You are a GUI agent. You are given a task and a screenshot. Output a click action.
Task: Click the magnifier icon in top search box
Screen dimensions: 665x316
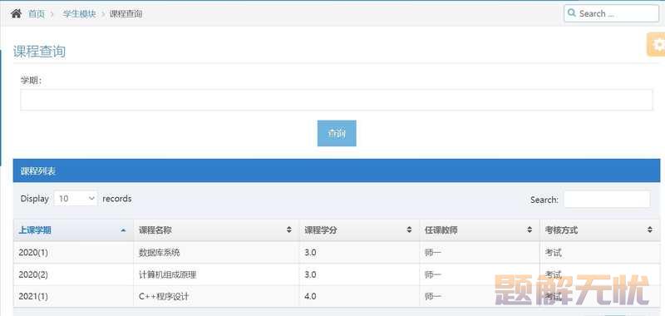(x=572, y=13)
